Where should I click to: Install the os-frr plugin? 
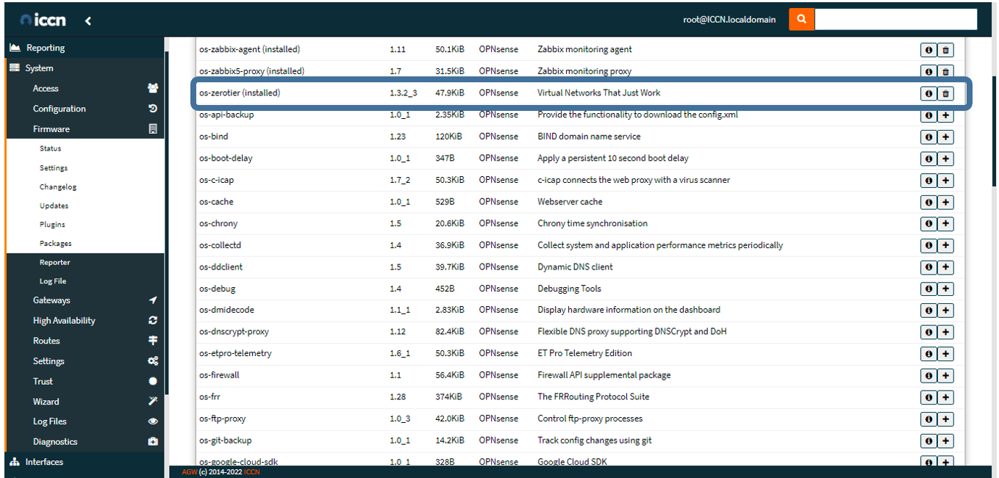coord(946,397)
